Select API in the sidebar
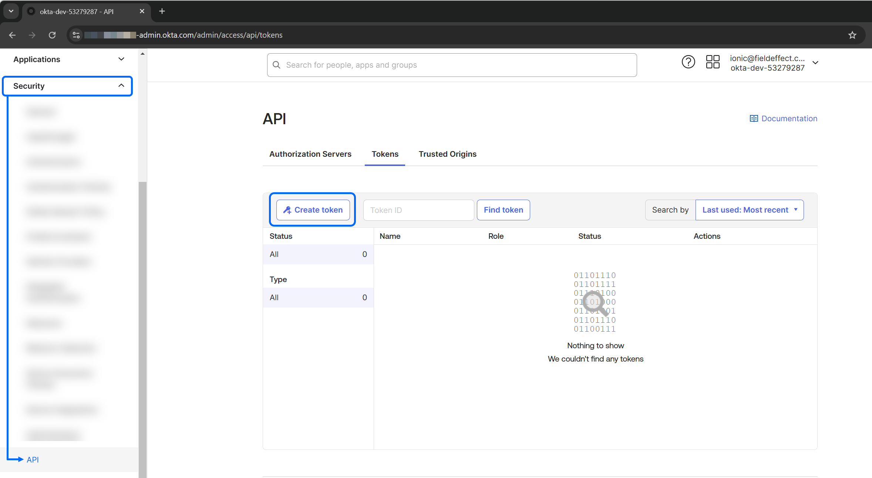 (x=33, y=460)
